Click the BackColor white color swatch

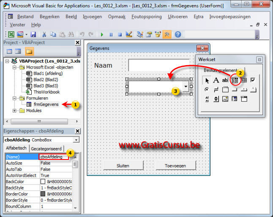click(43, 181)
